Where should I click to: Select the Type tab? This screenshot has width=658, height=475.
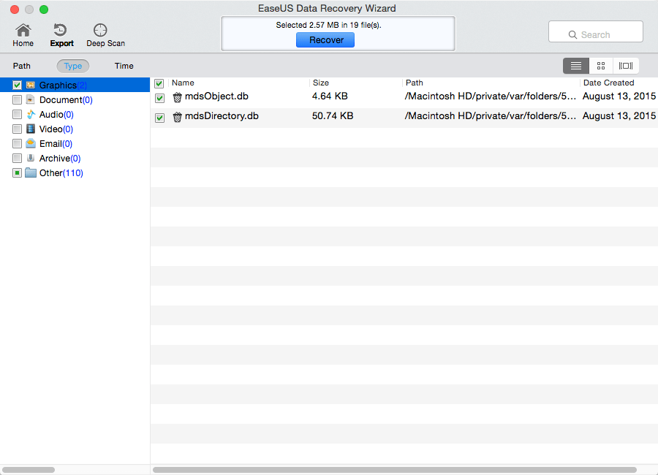click(x=73, y=66)
